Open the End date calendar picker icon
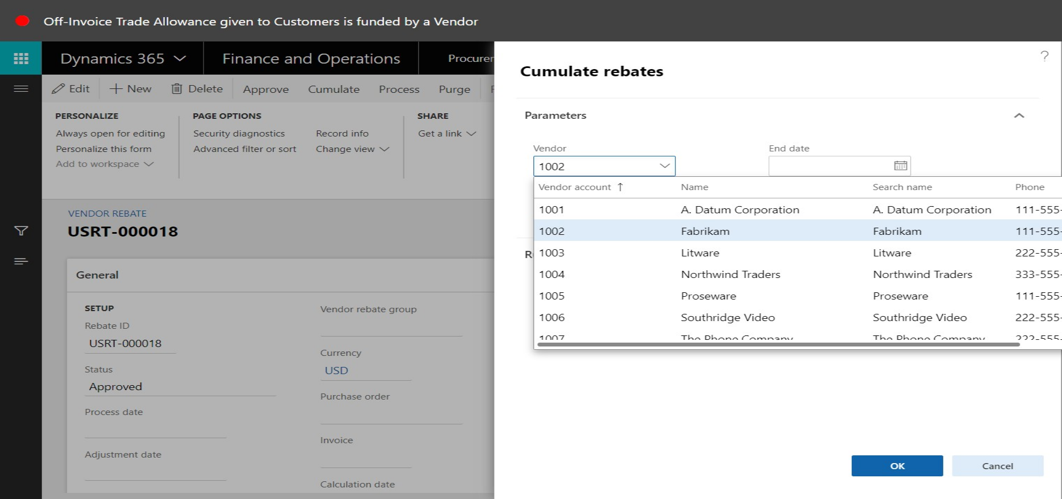 (x=900, y=166)
